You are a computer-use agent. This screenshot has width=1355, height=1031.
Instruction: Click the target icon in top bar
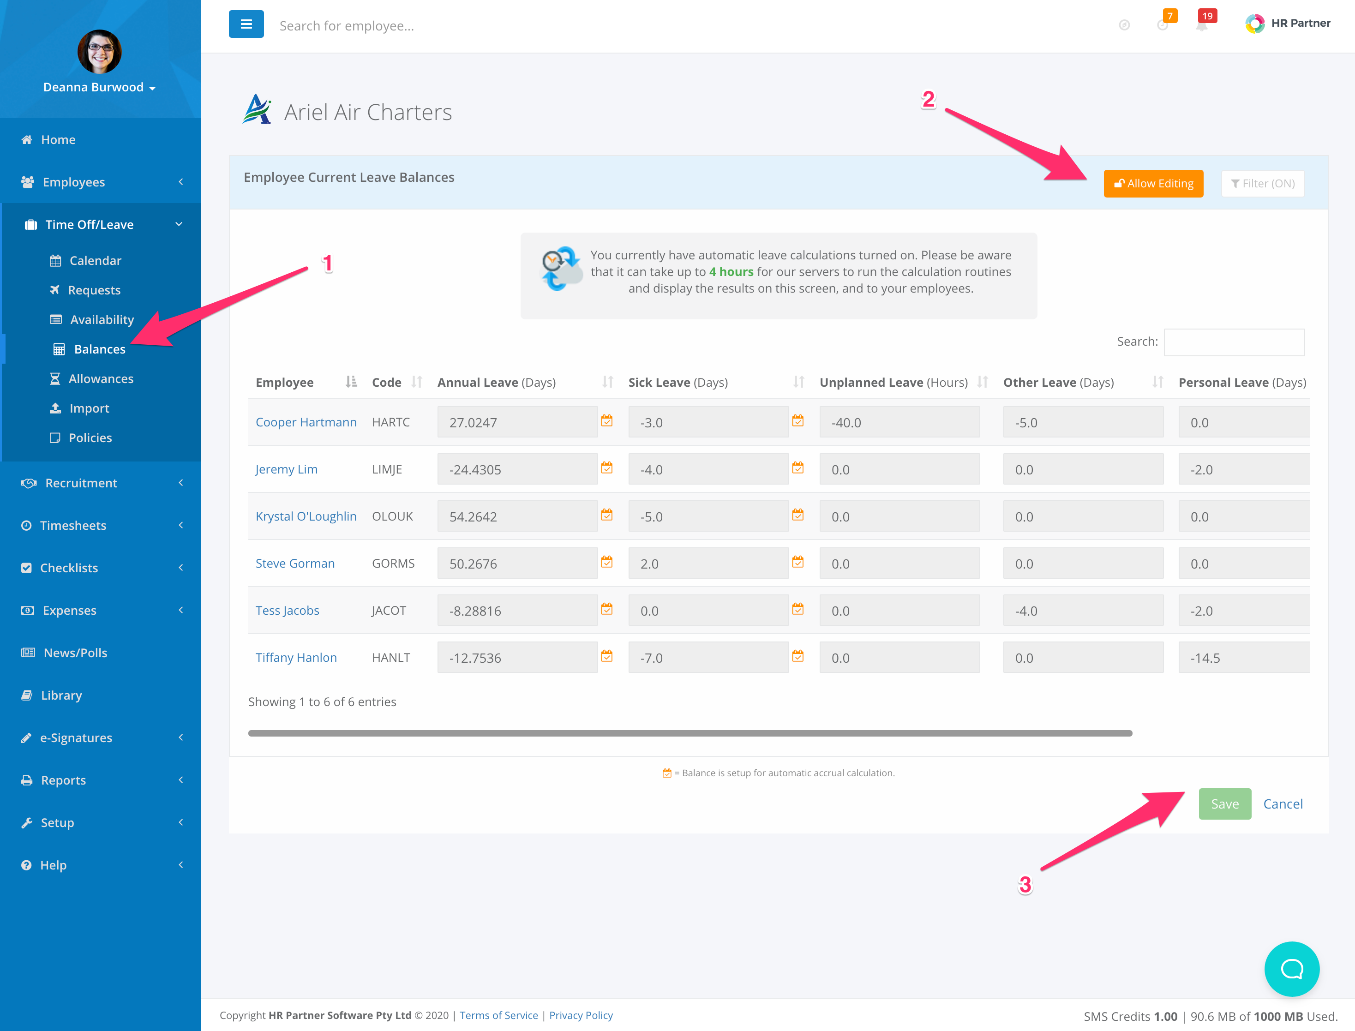click(1124, 25)
